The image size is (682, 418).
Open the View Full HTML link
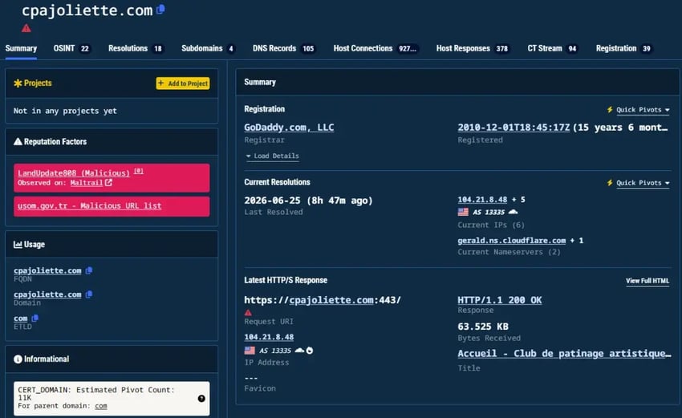(647, 281)
